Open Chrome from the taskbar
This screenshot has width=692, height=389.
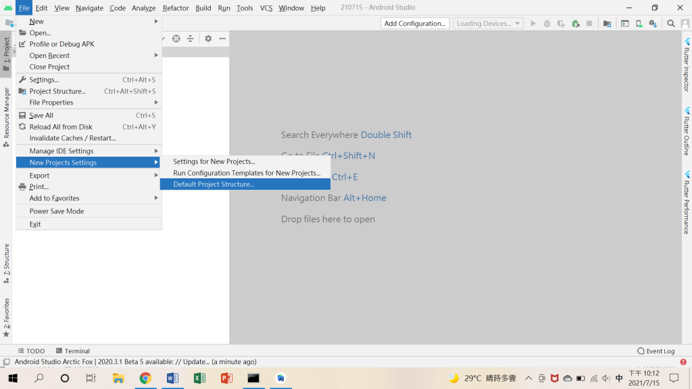pos(145,378)
